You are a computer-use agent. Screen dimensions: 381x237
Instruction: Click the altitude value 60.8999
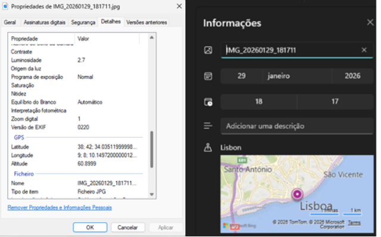tap(86, 164)
